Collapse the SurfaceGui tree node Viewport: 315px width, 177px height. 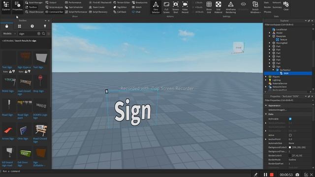273,70
